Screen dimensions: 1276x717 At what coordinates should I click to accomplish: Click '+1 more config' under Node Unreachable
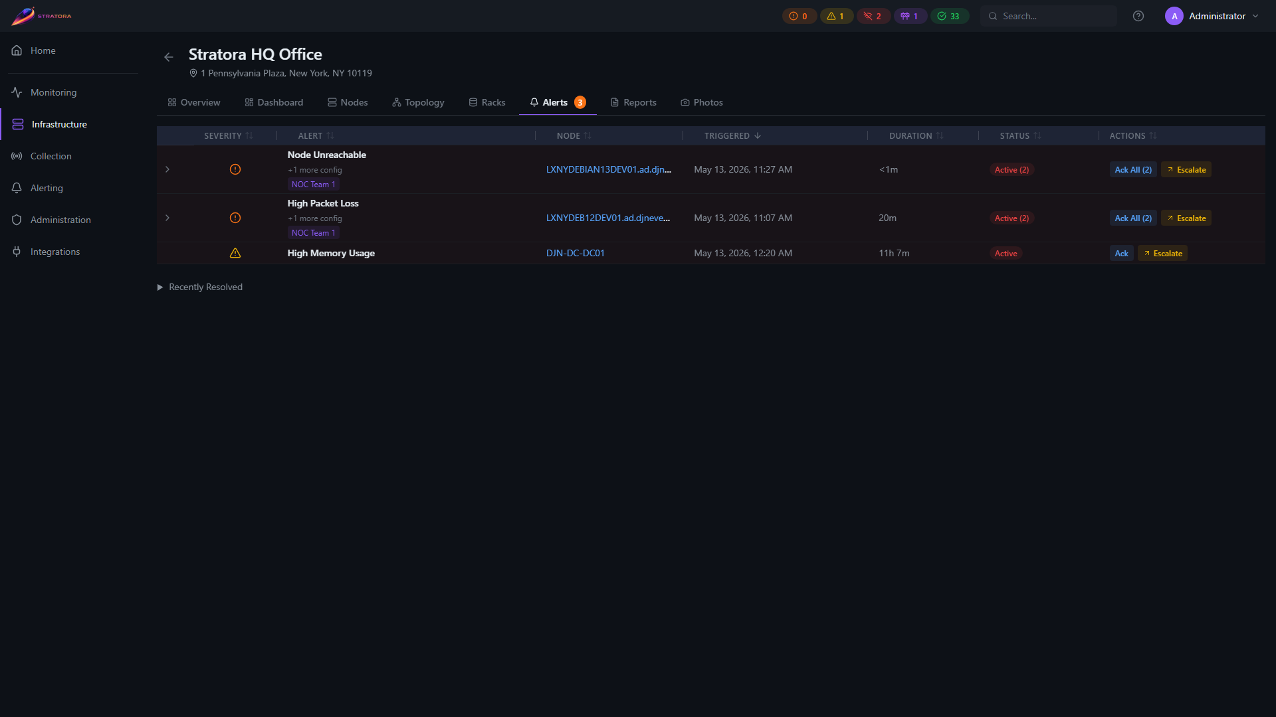[x=315, y=170]
